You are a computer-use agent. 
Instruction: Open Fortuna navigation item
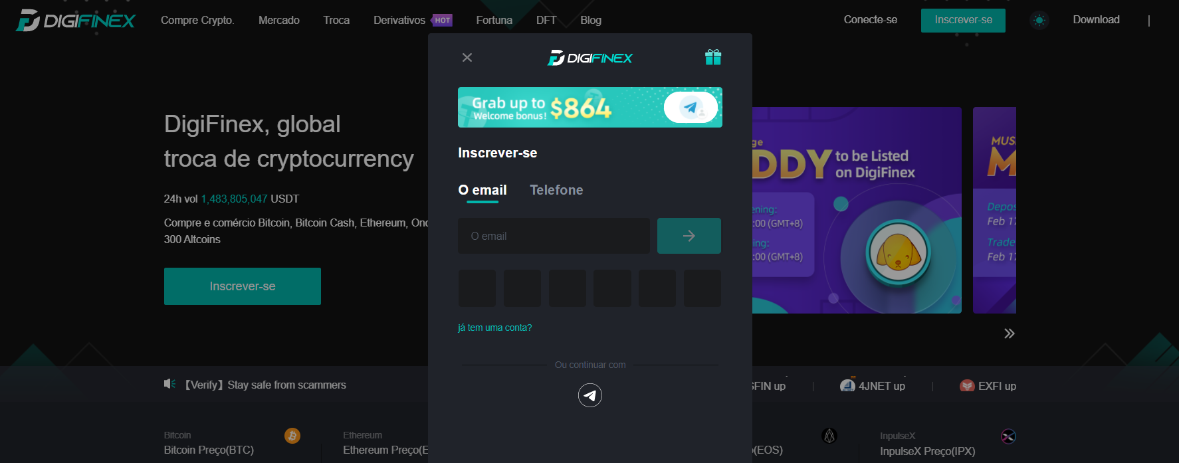(494, 20)
